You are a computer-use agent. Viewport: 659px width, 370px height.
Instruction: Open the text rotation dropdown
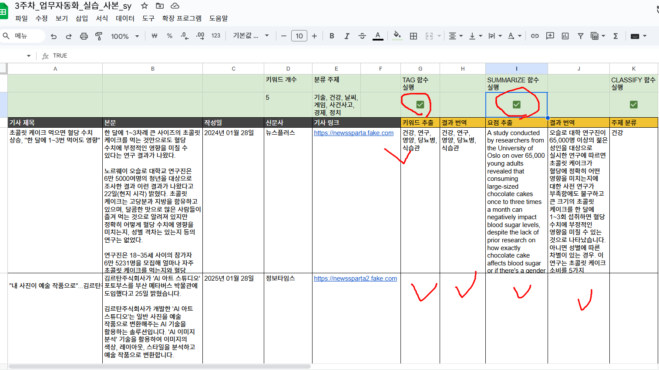pos(514,36)
